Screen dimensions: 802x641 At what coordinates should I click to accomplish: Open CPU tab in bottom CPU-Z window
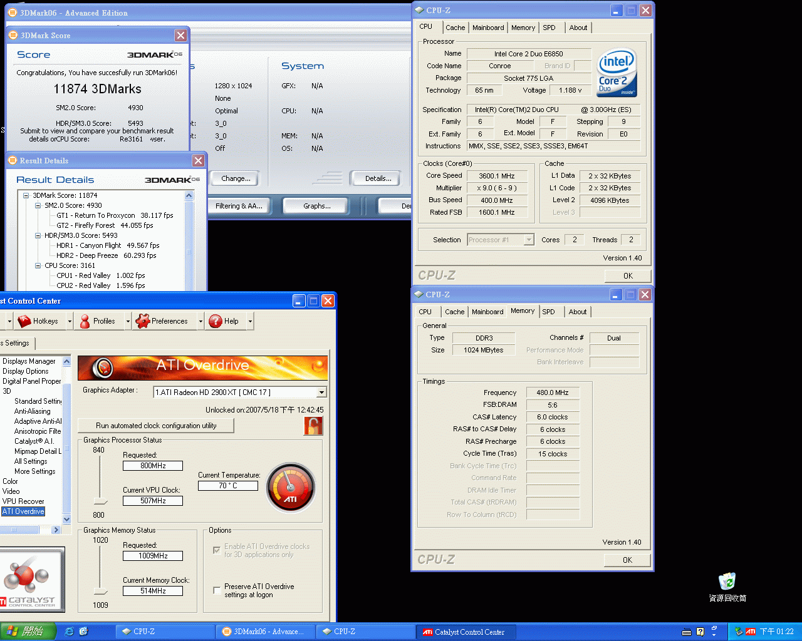[425, 312]
